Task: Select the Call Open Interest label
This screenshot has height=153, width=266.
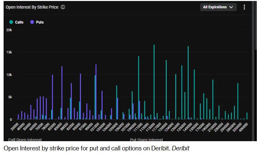Action: [25, 140]
